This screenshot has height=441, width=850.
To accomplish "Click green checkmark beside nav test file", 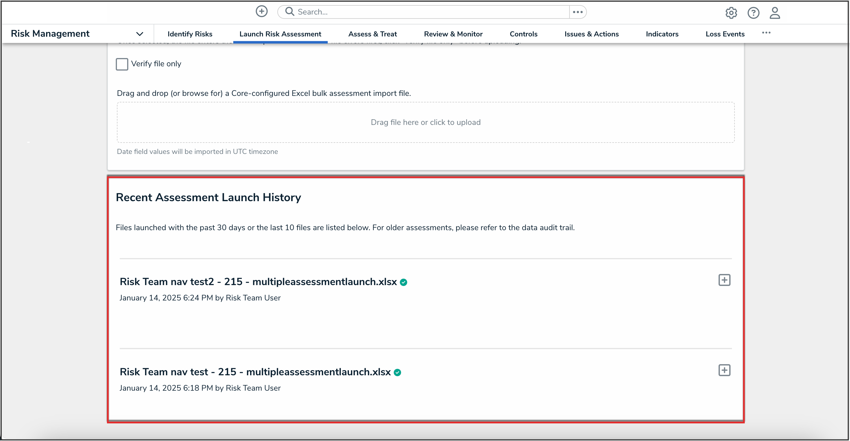I will coord(397,372).
